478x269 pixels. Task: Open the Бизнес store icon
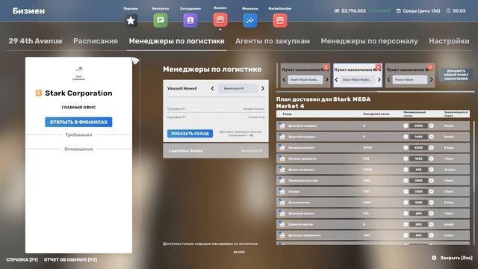click(220, 20)
